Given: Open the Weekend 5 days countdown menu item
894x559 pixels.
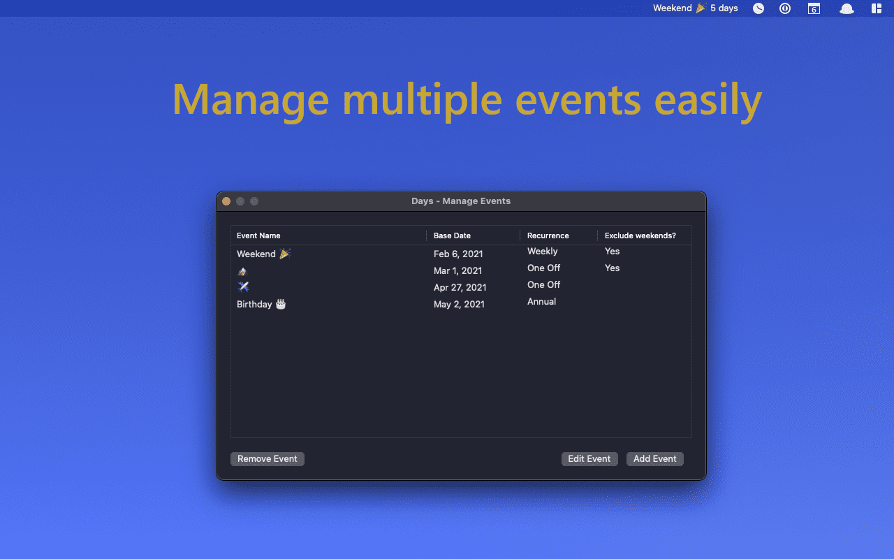Looking at the screenshot, I should tap(695, 8).
